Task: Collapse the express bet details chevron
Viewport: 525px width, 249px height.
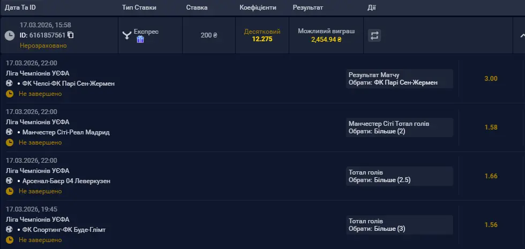Action: point(522,35)
